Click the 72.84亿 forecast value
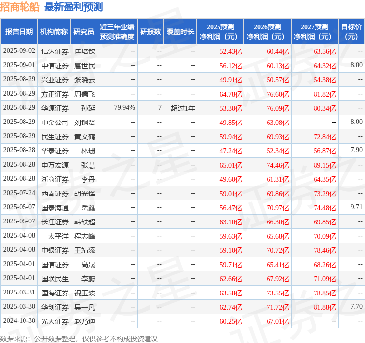The image size is (365, 343). (x=325, y=137)
